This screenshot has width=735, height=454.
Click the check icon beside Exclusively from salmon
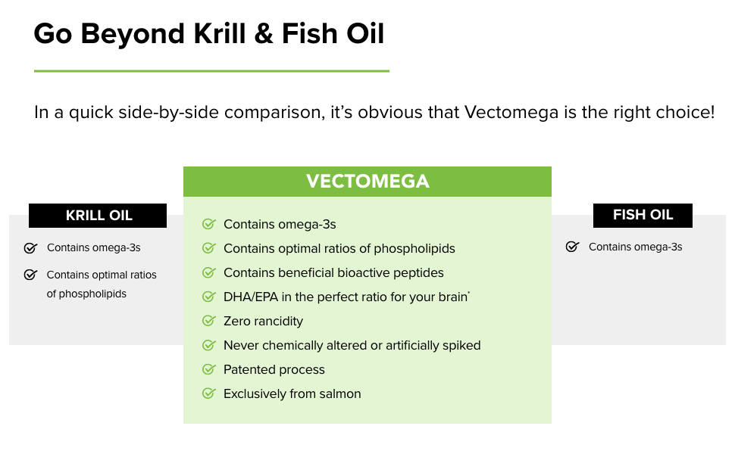[x=209, y=393]
